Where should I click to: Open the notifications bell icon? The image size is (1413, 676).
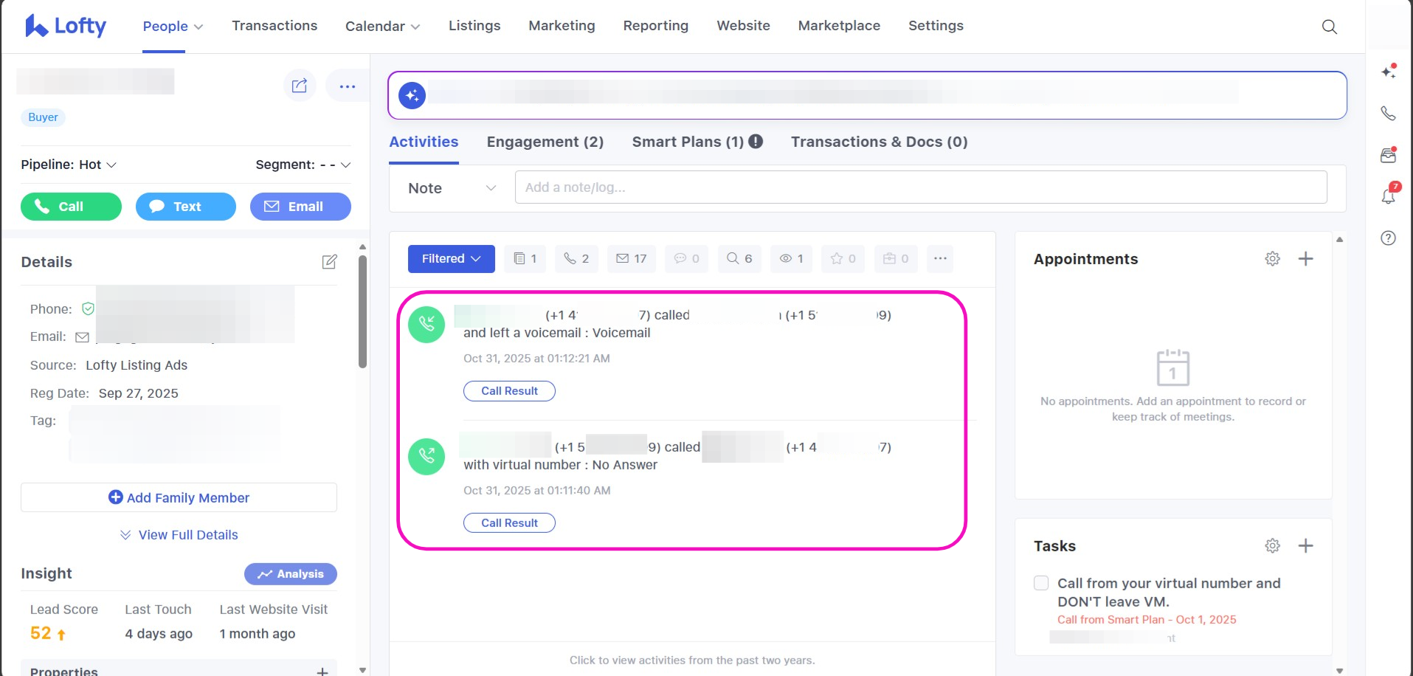tap(1388, 196)
